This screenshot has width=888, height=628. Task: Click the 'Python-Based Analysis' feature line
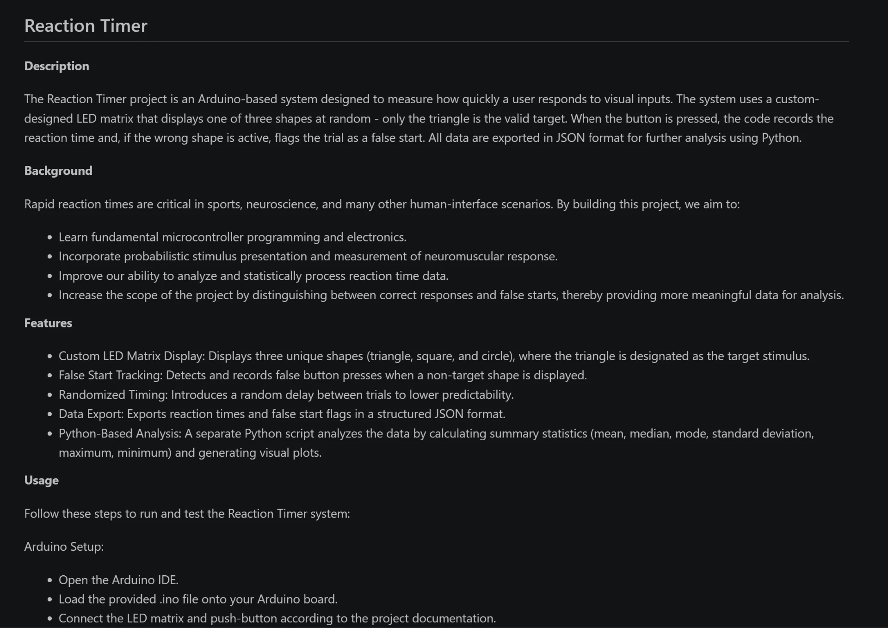(x=436, y=443)
